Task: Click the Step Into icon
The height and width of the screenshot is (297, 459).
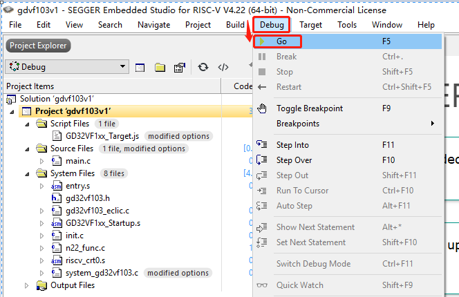Action: click(262, 144)
